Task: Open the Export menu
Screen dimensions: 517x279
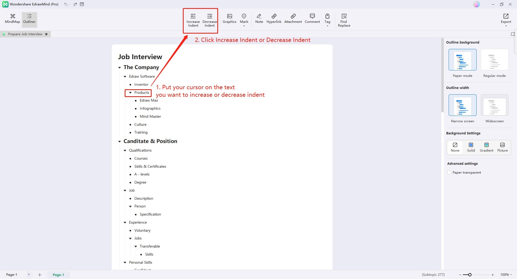Action: (506, 20)
